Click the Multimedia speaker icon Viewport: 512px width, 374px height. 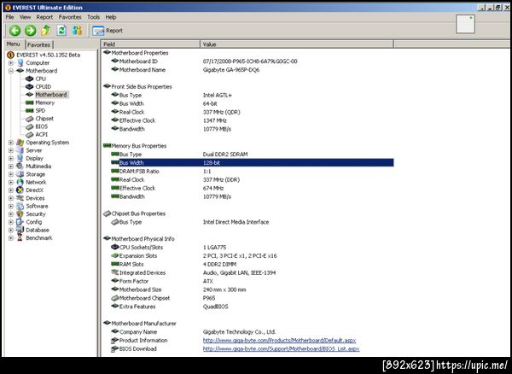(x=20, y=167)
